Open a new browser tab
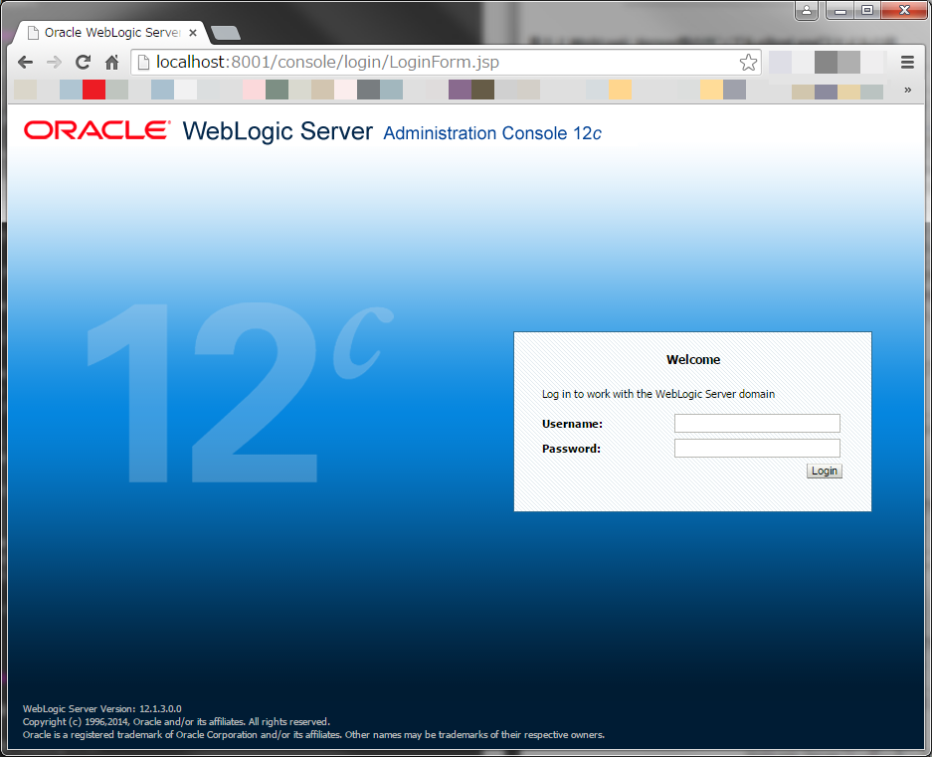The width and height of the screenshot is (932, 757). (226, 33)
